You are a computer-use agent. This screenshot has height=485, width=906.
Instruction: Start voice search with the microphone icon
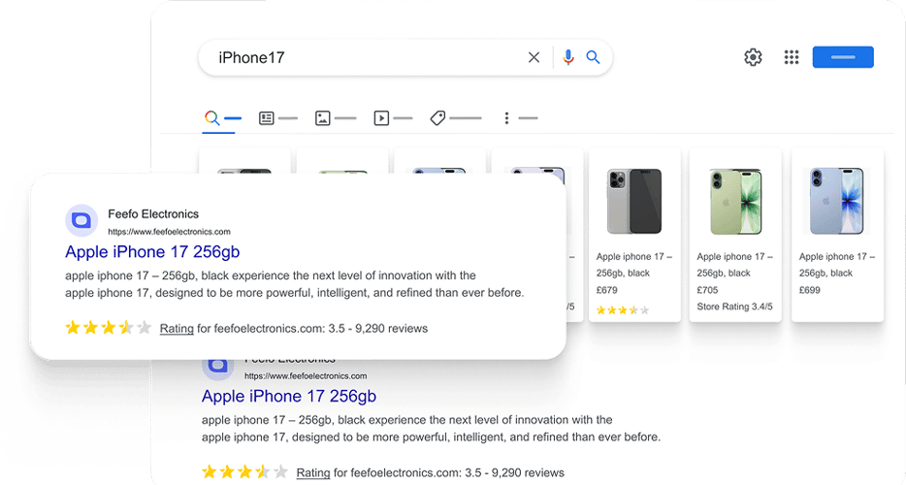[568, 57]
